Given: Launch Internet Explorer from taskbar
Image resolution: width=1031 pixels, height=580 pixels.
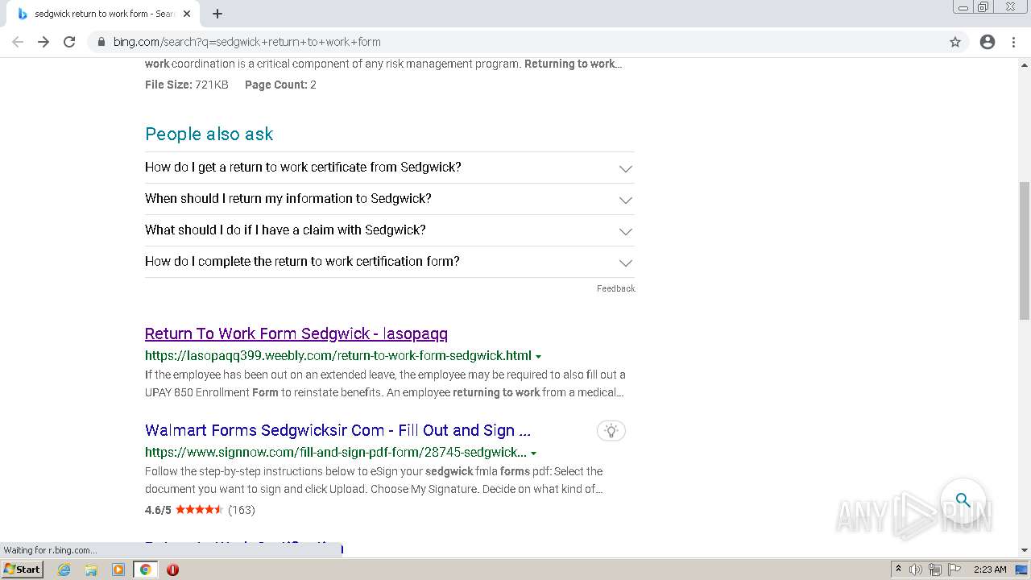Looking at the screenshot, I should tap(64, 570).
